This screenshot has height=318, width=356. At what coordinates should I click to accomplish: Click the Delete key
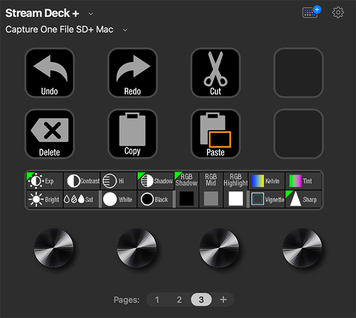(49, 134)
